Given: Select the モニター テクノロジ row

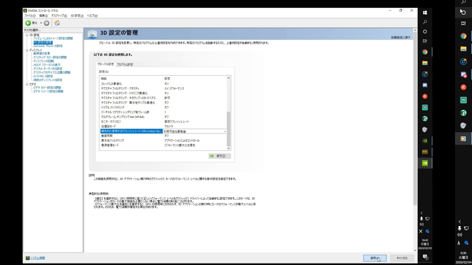Looking at the screenshot, I should tap(163, 122).
